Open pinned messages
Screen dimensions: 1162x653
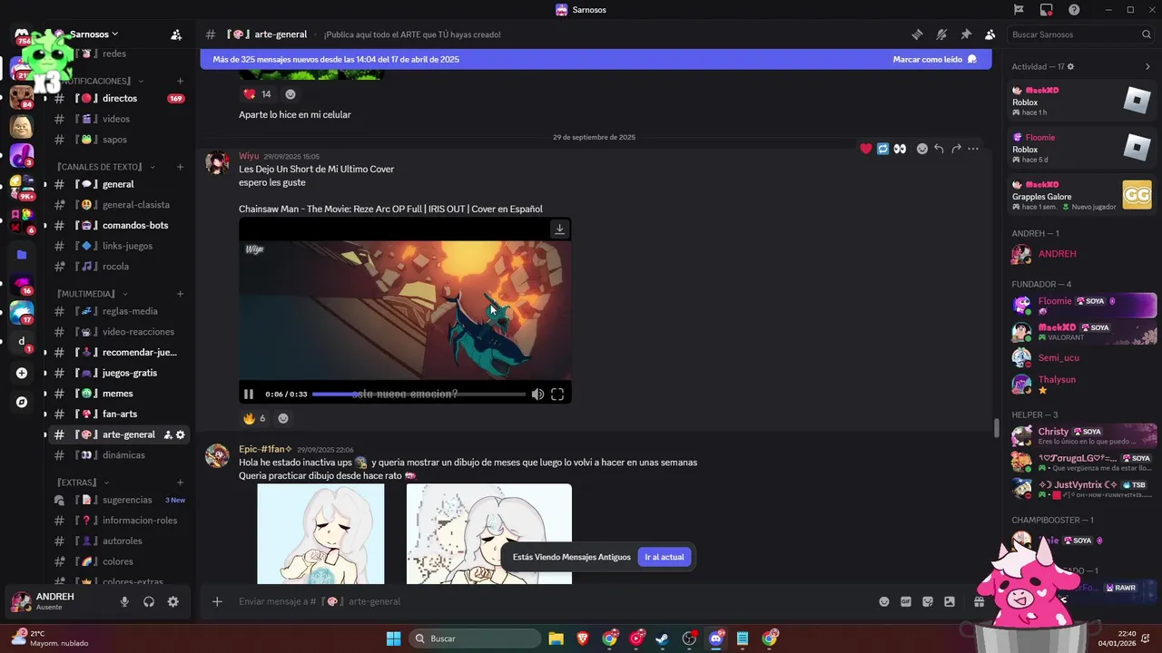[966, 34]
